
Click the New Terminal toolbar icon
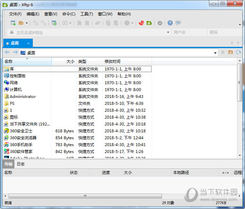pyautogui.click(x=65, y=23)
